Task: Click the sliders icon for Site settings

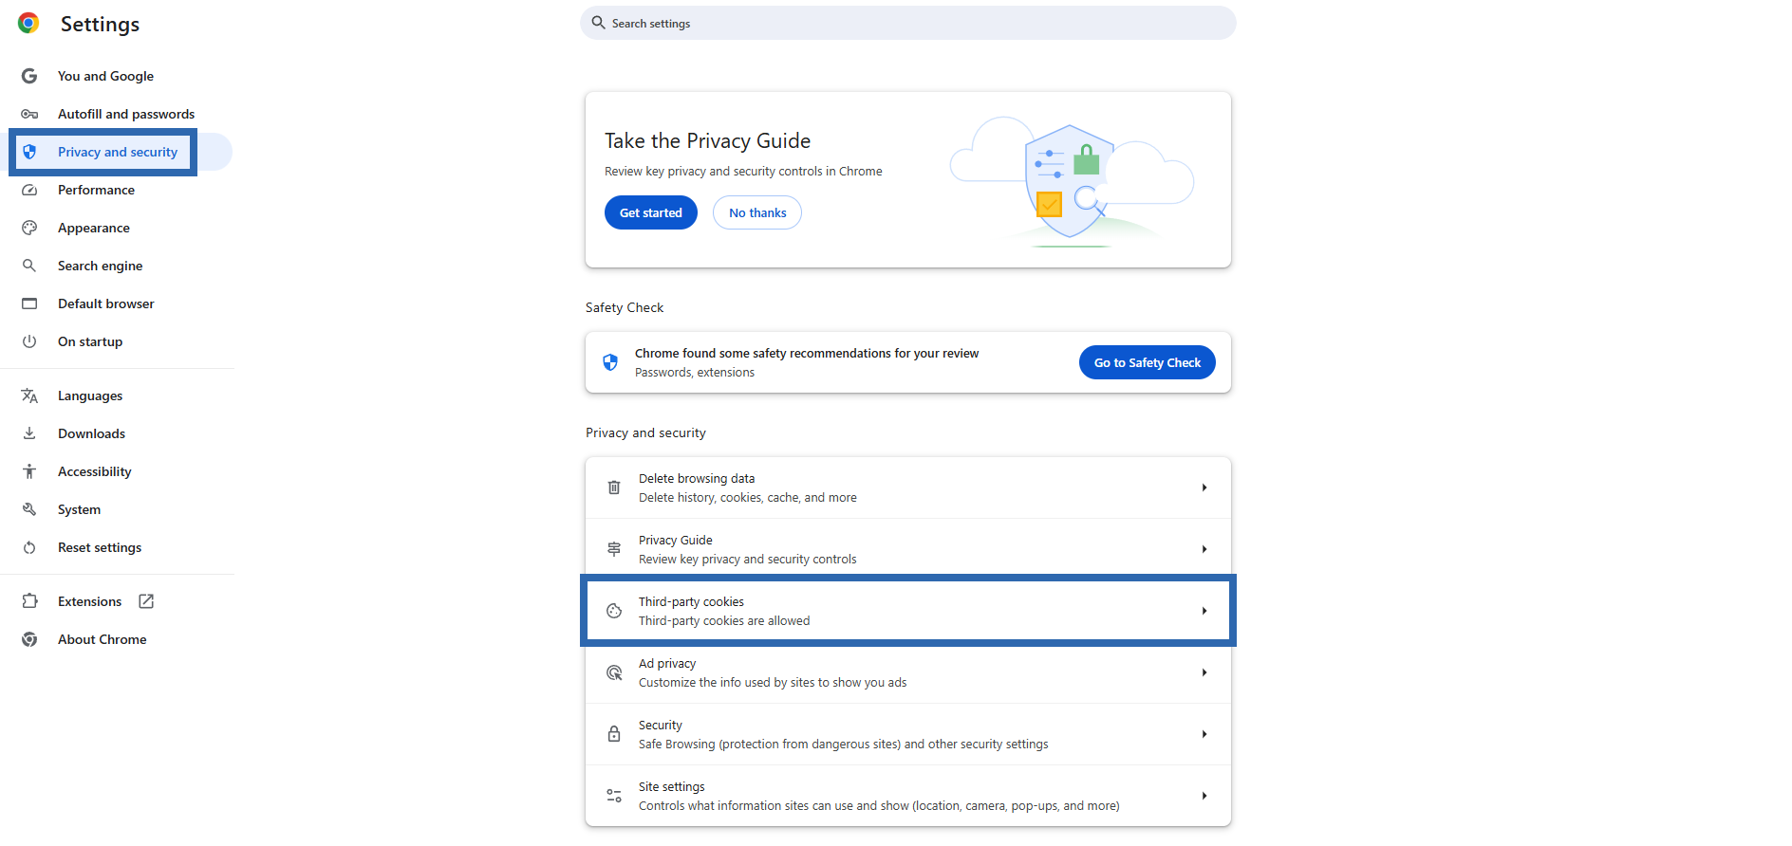Action: pos(614,796)
